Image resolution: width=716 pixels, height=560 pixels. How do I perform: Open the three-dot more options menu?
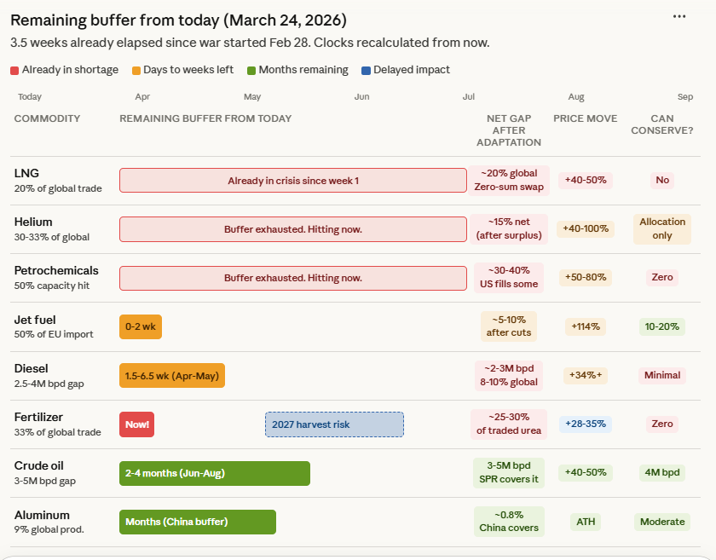(x=679, y=16)
